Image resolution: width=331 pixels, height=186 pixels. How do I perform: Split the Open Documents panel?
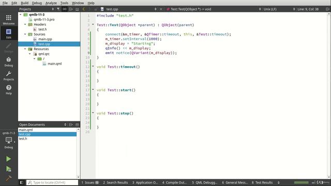71,125
